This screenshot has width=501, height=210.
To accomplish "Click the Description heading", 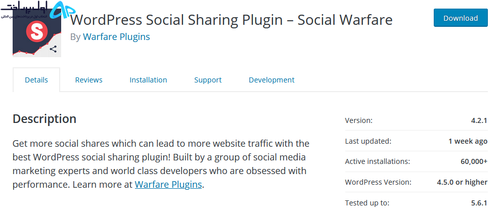I will tap(44, 119).
